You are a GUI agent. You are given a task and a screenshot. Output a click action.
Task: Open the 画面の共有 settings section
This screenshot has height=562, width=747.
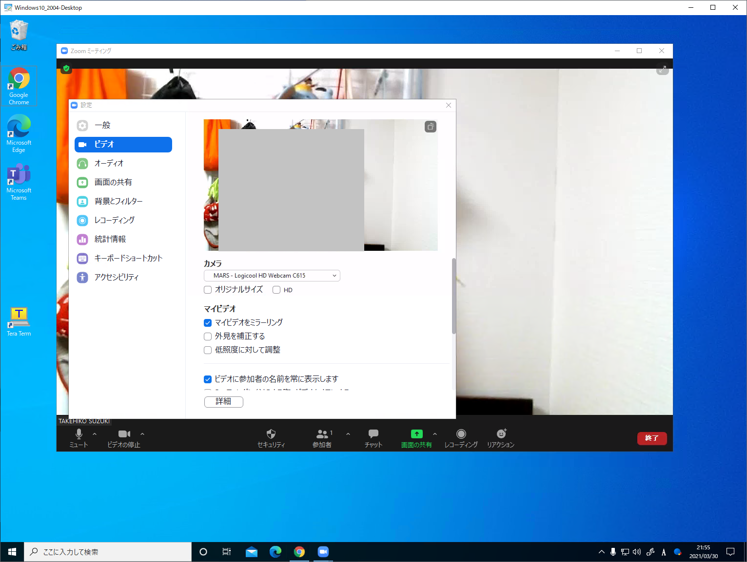point(113,182)
